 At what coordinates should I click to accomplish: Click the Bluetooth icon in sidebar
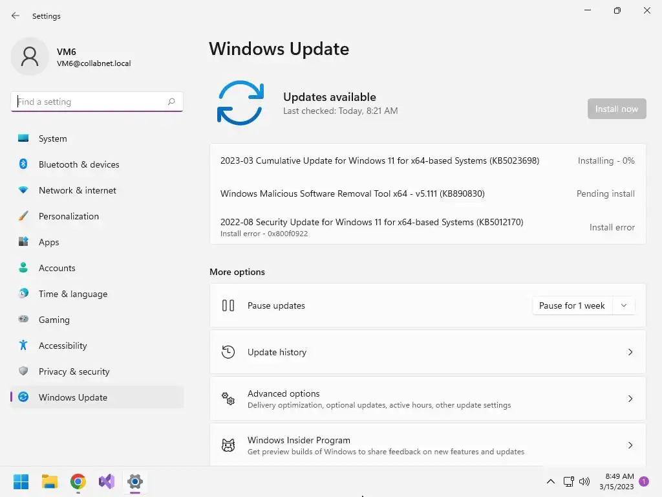point(23,164)
